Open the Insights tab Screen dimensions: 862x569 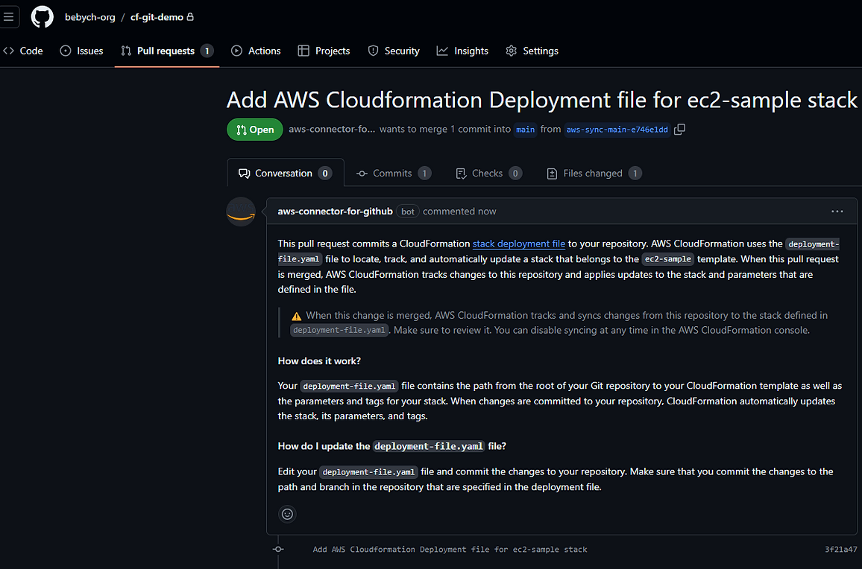[462, 51]
